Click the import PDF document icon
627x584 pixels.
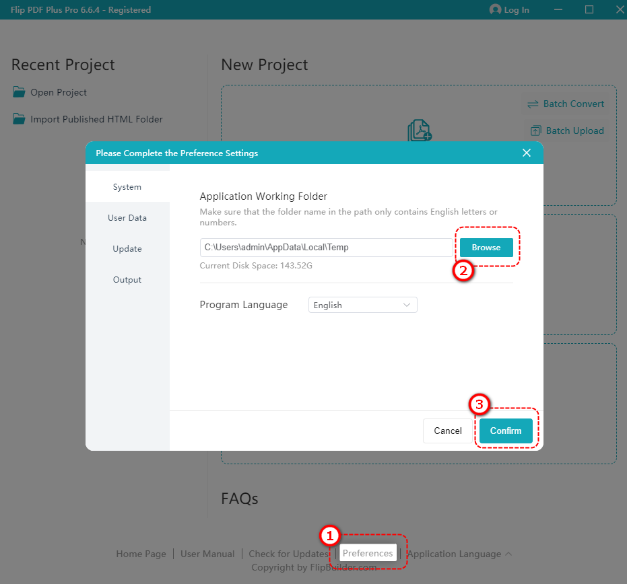[420, 131]
